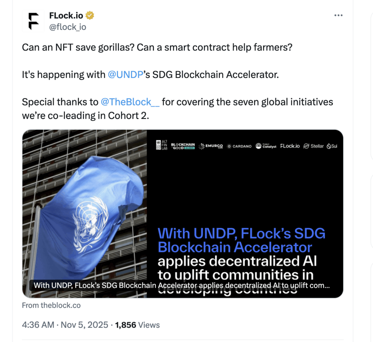Click the Project Catalyst logo

click(x=266, y=146)
